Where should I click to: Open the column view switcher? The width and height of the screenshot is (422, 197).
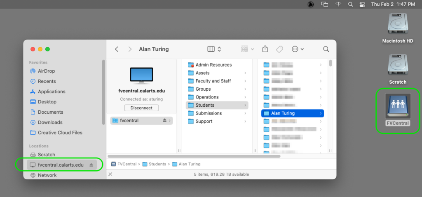[214, 49]
